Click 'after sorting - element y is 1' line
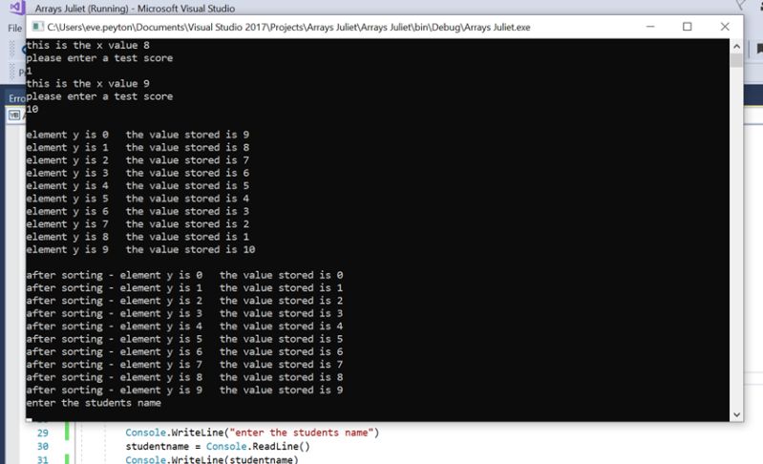 pyautogui.click(x=184, y=288)
